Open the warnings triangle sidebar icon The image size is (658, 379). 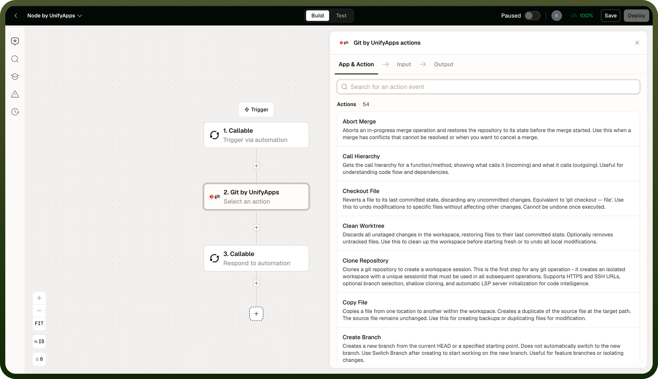point(15,94)
